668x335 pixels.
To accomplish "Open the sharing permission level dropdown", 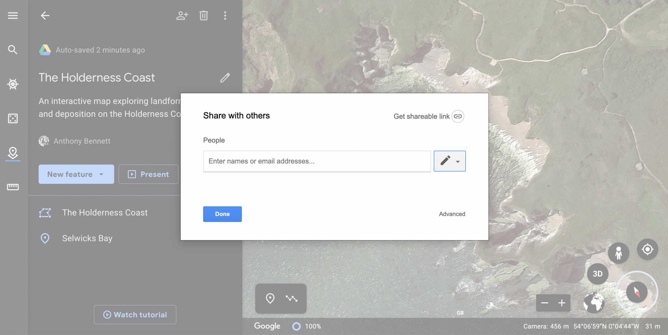I will pyautogui.click(x=450, y=161).
